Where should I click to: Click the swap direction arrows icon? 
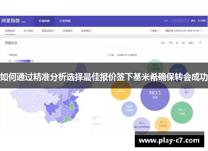pyautogui.click(x=177, y=43)
